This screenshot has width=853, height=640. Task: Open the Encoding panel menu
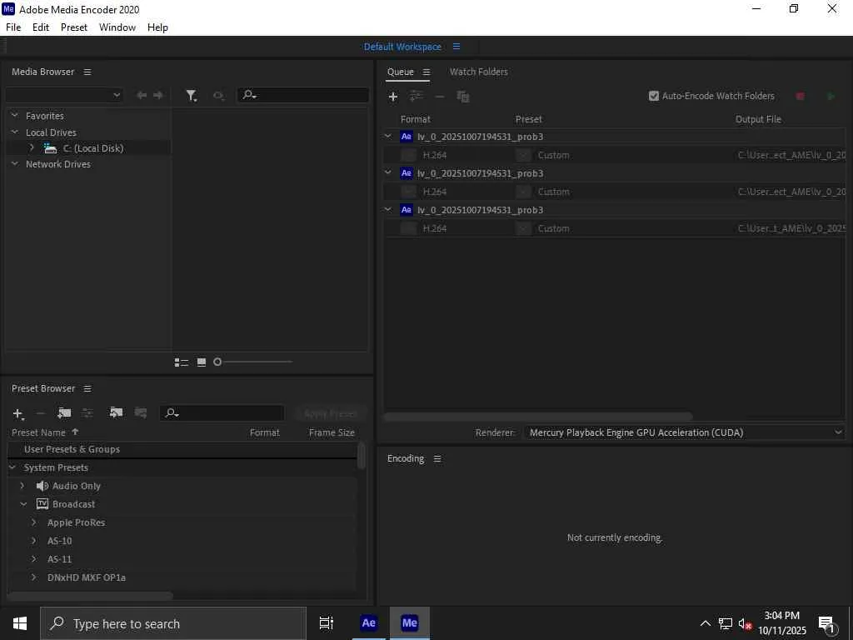point(436,459)
